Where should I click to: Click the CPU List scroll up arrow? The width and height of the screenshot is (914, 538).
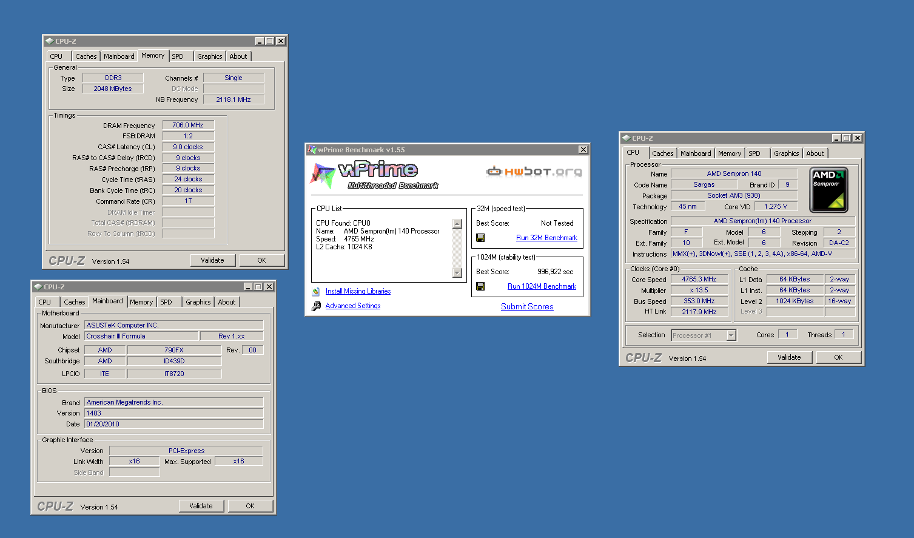(x=457, y=224)
